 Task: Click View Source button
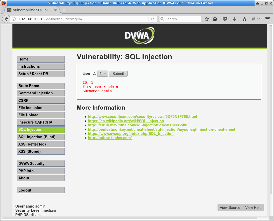230,208
